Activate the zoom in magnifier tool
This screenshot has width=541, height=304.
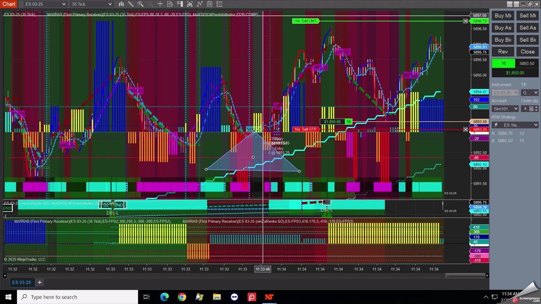point(141,4)
